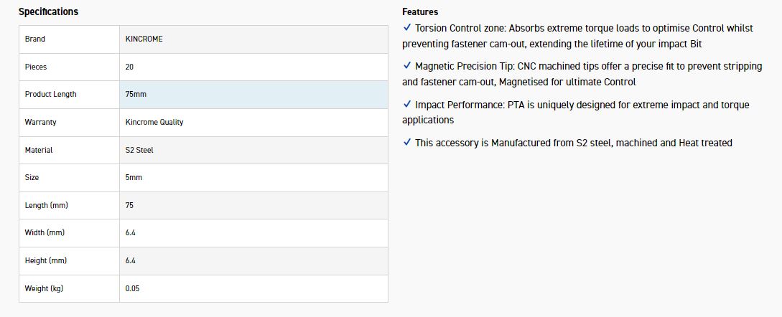Viewport: 782px width, 317px height.
Task: Click the Product Length row label
Action: 50,95
